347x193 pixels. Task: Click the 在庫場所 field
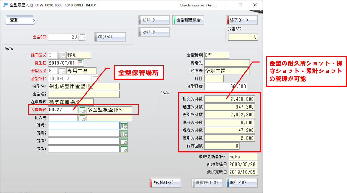(71, 102)
